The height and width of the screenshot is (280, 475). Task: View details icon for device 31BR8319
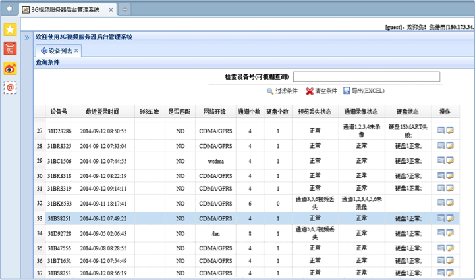(441, 188)
